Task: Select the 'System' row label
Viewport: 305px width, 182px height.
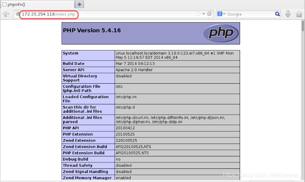Action: (x=71, y=53)
